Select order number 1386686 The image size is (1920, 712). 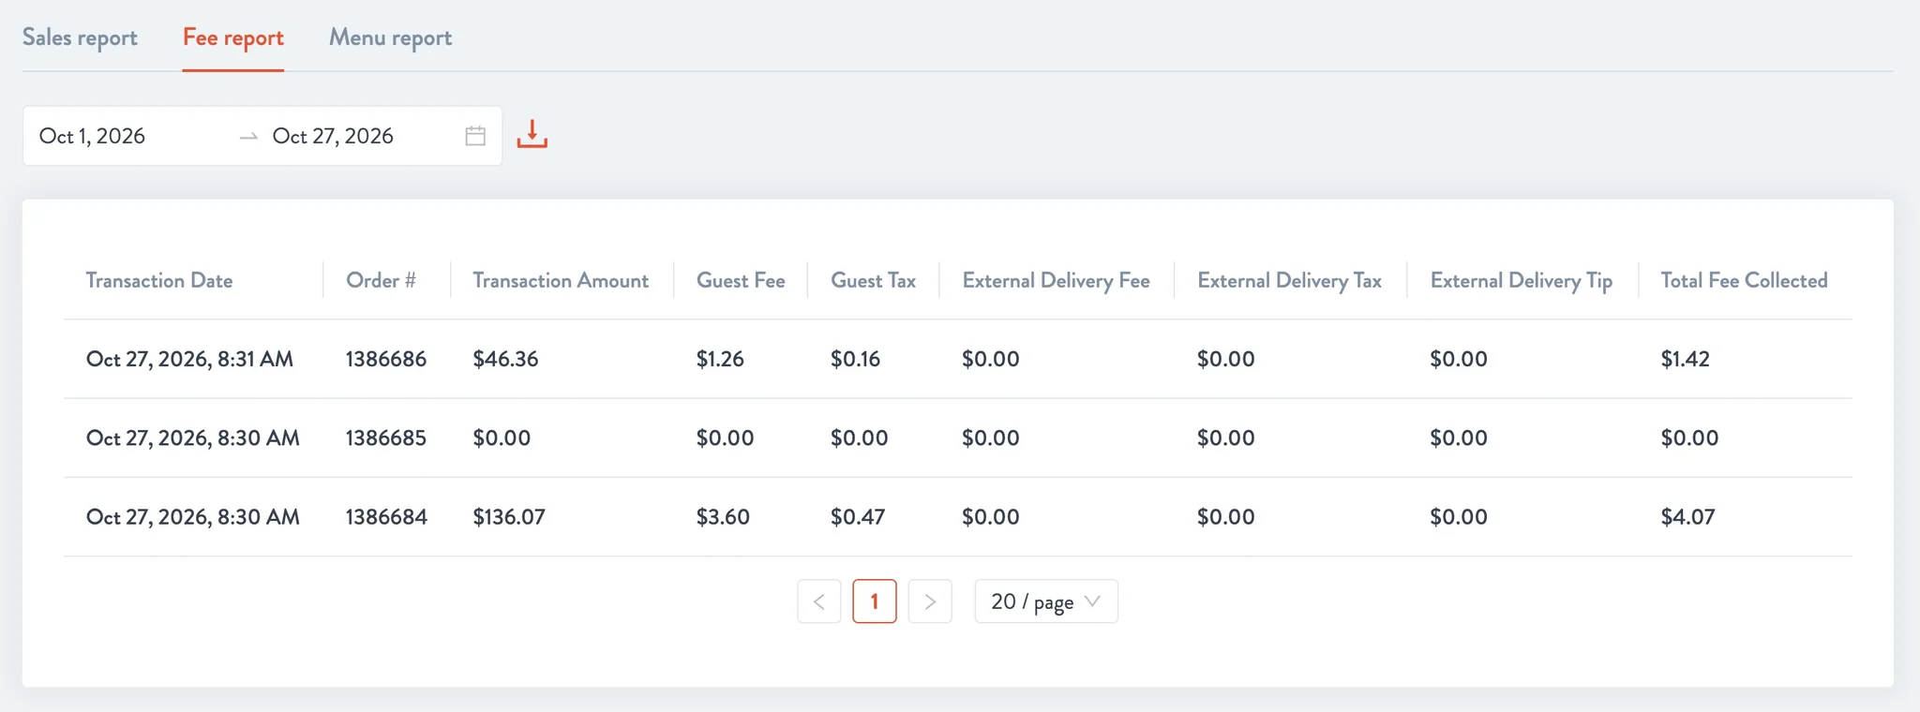(x=386, y=359)
